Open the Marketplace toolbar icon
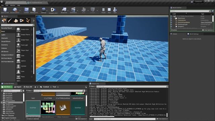 coord(34,10)
